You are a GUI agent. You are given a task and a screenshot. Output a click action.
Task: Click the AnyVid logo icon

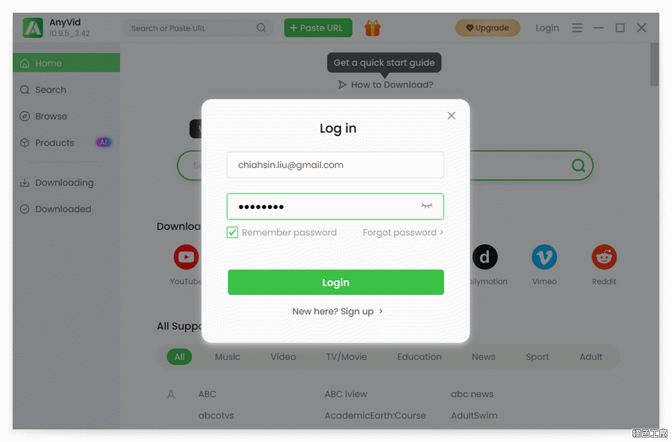coord(33,28)
